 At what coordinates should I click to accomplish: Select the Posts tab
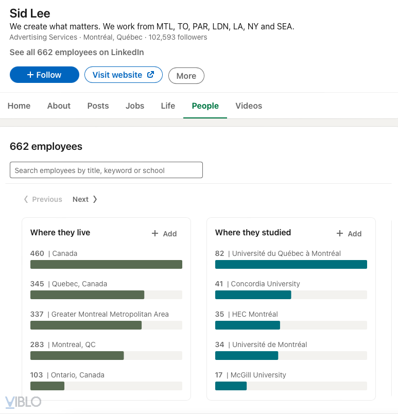tap(98, 106)
